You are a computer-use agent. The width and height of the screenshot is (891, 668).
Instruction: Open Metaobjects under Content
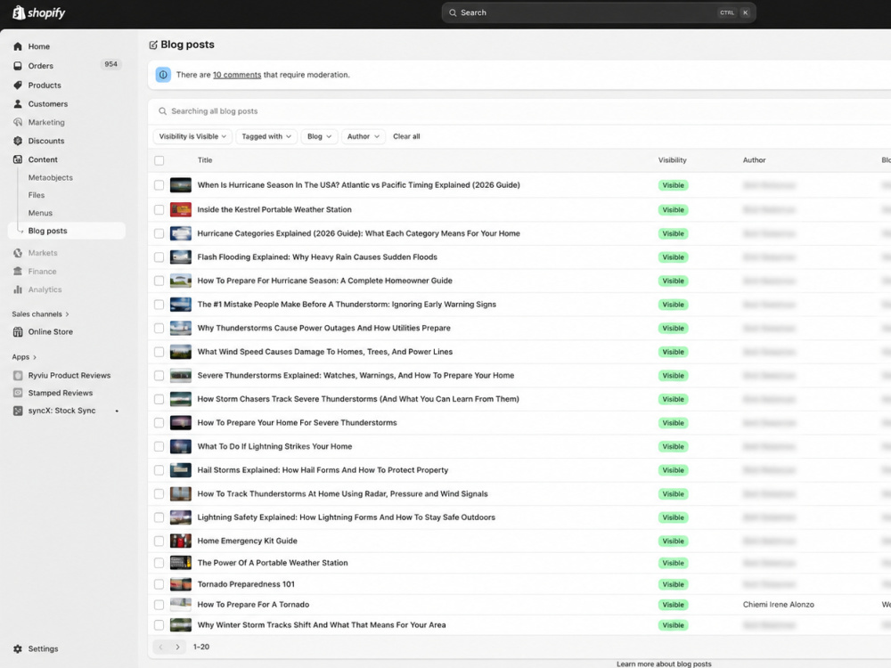click(x=51, y=178)
